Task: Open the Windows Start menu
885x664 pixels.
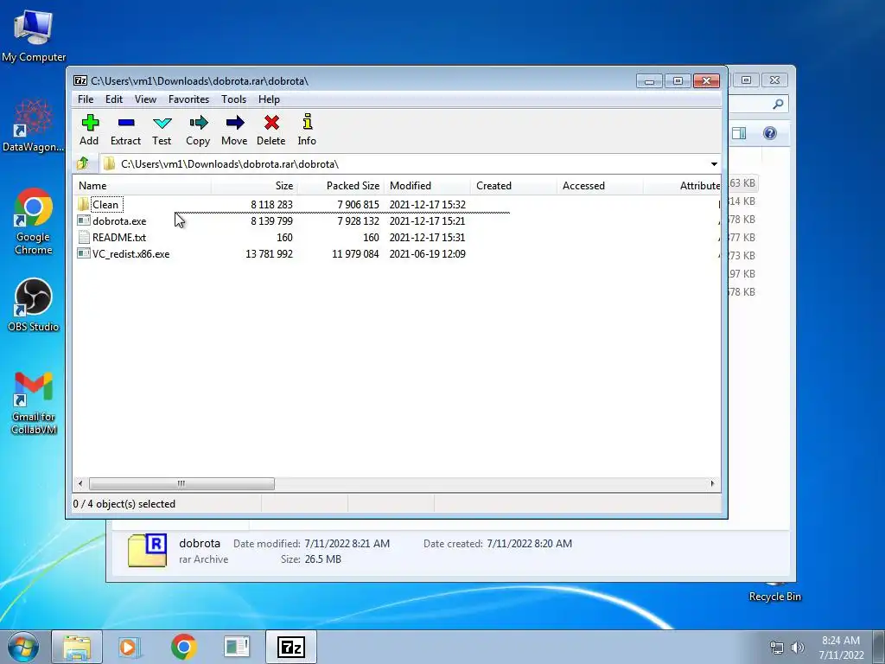Action: coord(23,647)
